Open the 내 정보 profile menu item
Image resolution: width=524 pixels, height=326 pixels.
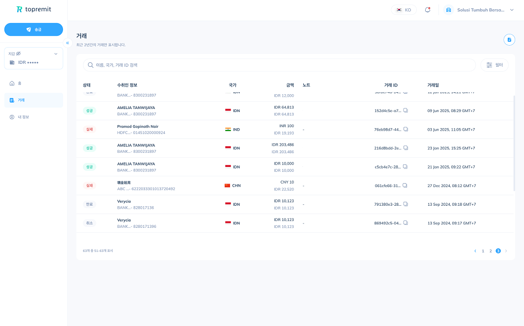(x=33, y=117)
